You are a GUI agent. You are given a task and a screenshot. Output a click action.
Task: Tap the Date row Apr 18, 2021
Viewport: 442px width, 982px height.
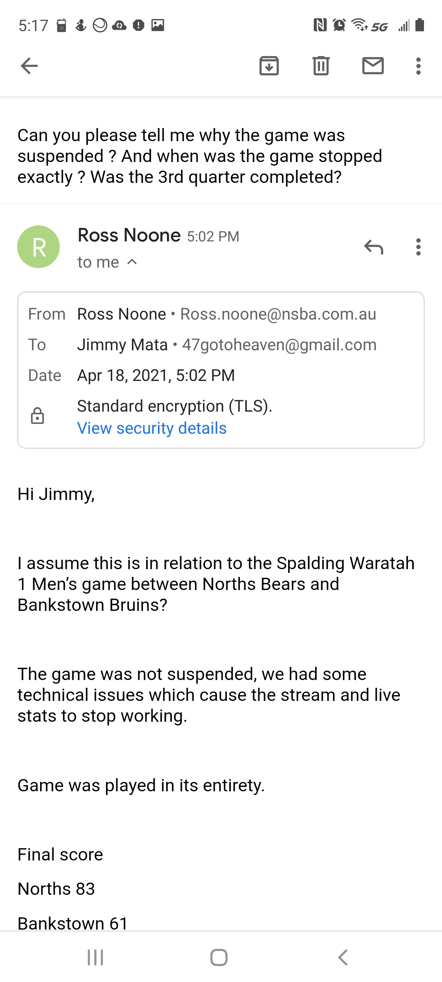pyautogui.click(x=156, y=376)
